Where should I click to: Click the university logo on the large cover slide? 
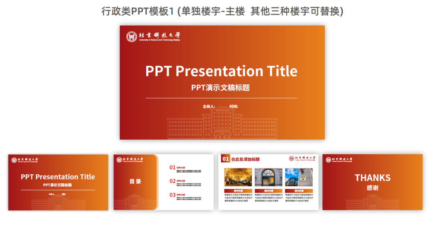click(x=153, y=37)
